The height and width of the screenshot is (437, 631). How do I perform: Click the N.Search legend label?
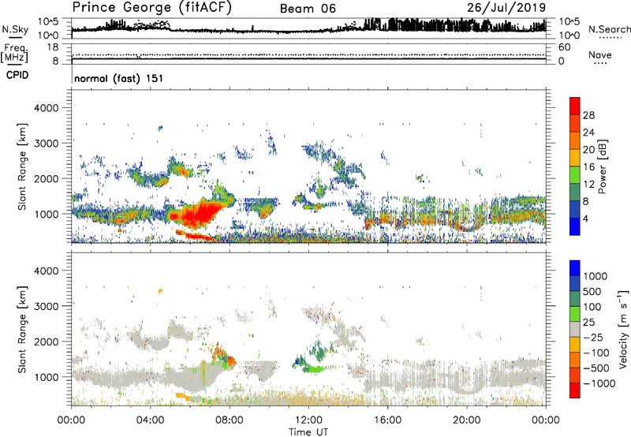click(609, 29)
